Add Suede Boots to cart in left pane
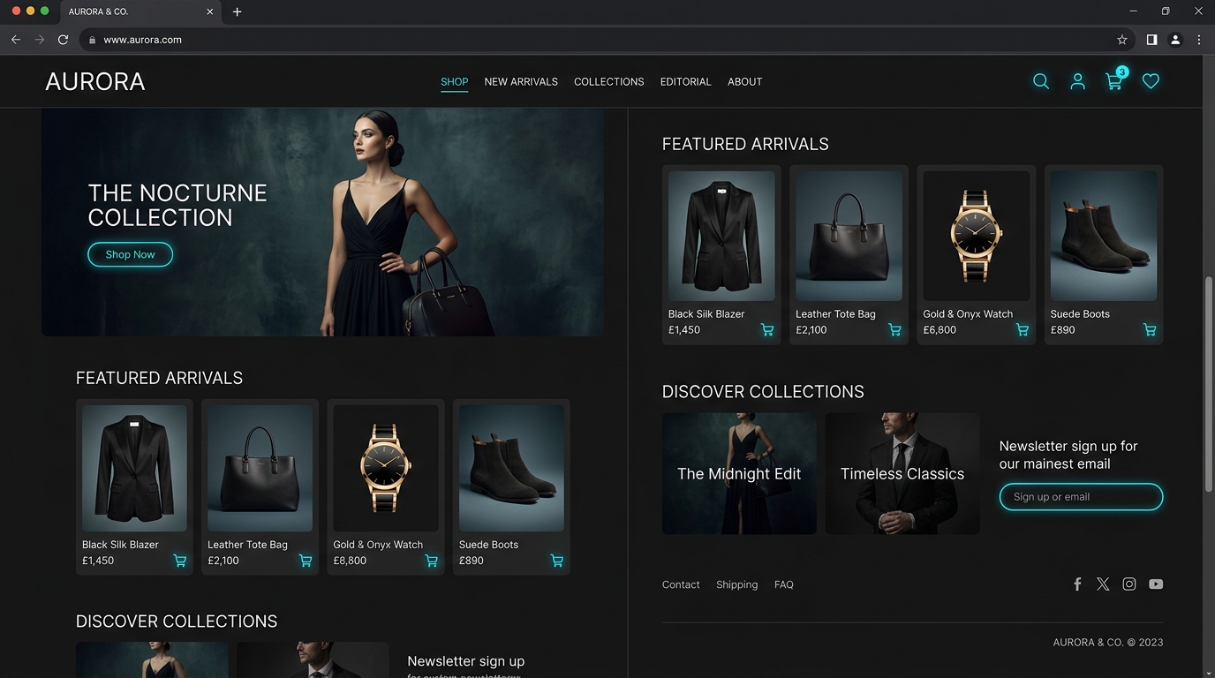This screenshot has height=678, width=1215. (557, 561)
